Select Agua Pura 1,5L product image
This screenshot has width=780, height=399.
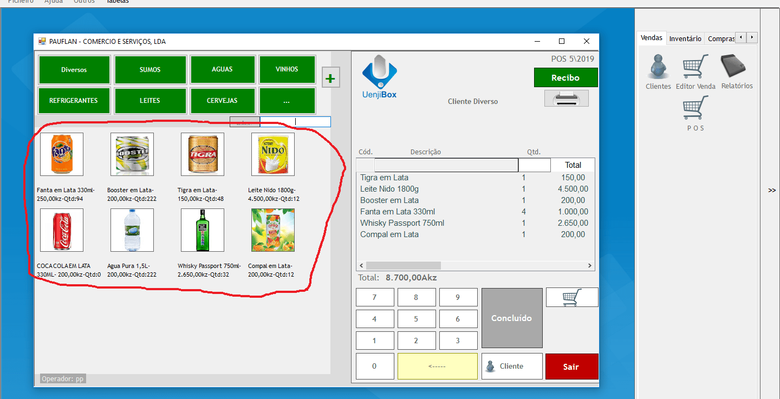click(x=132, y=230)
